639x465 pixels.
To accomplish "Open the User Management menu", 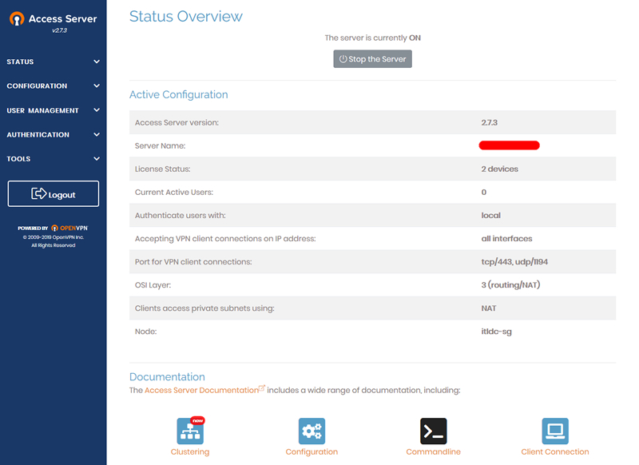I will [43, 110].
